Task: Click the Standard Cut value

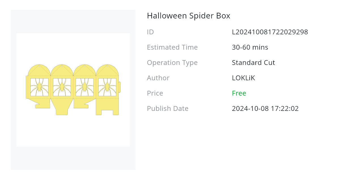Action: point(253,63)
